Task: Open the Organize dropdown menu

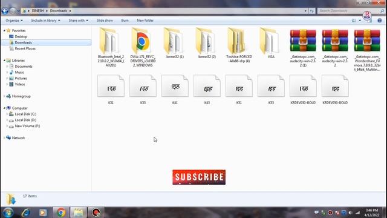Action: 14,21
